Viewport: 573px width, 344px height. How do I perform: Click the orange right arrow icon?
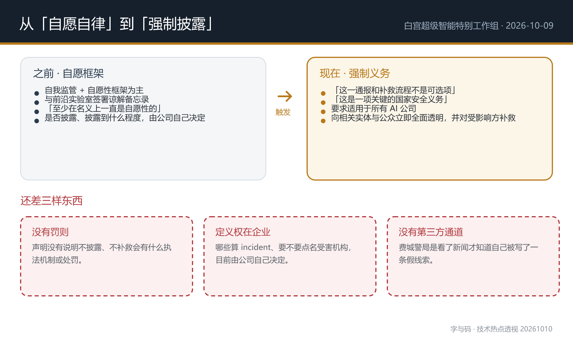point(285,96)
